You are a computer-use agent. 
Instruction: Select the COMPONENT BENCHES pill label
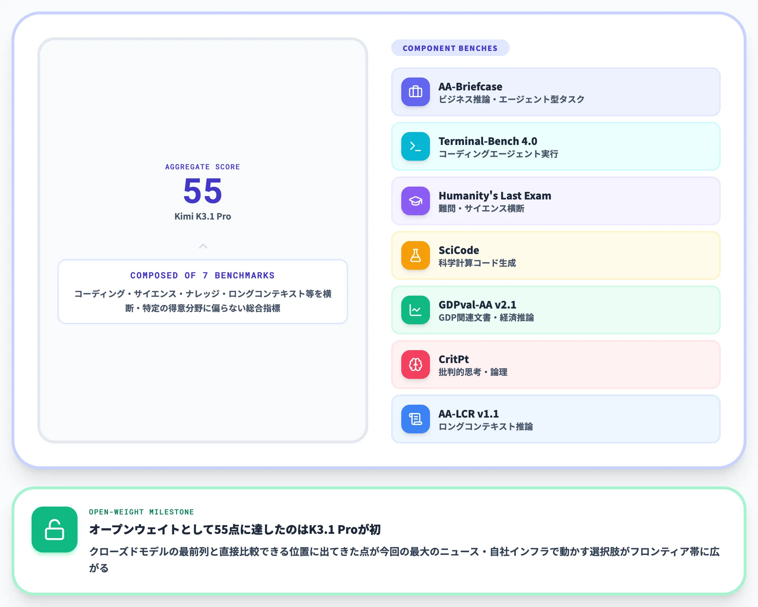pyautogui.click(x=450, y=48)
